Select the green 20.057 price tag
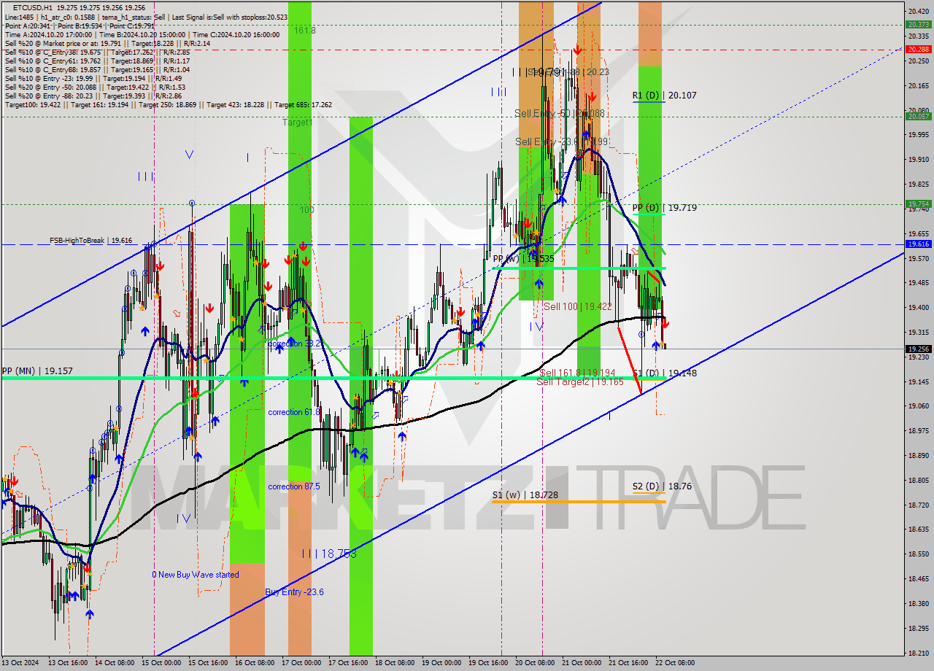 [x=918, y=116]
